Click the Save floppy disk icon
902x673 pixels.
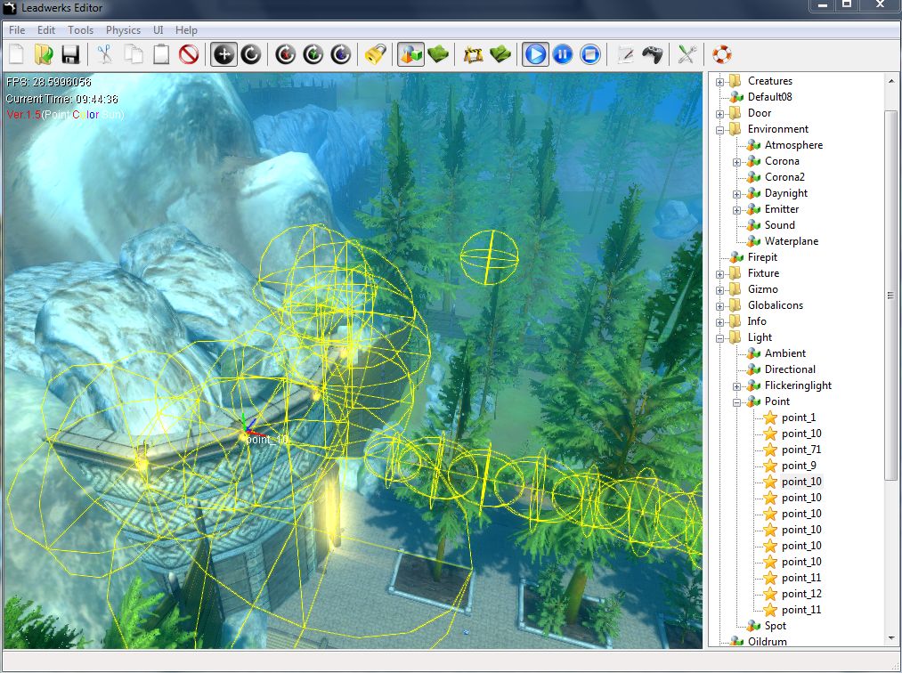pos(70,55)
